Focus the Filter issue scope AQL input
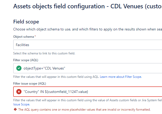 (x=88, y=92)
